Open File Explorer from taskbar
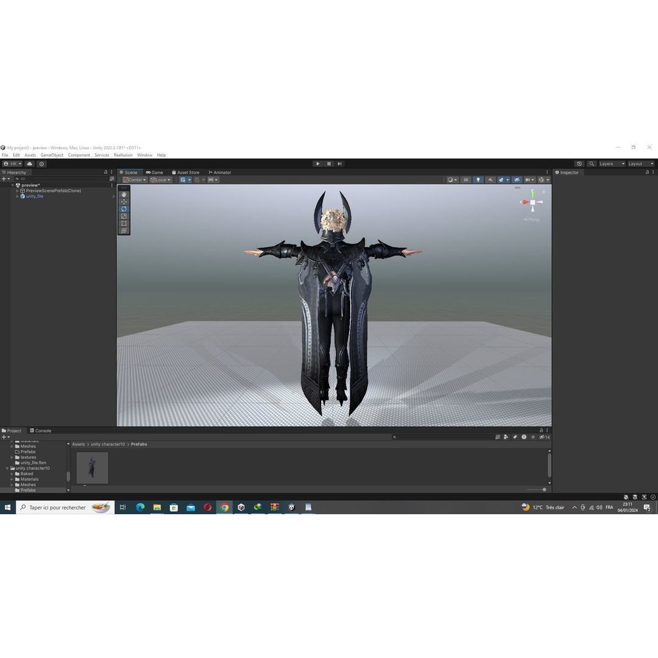The height and width of the screenshot is (658, 658). click(x=157, y=508)
